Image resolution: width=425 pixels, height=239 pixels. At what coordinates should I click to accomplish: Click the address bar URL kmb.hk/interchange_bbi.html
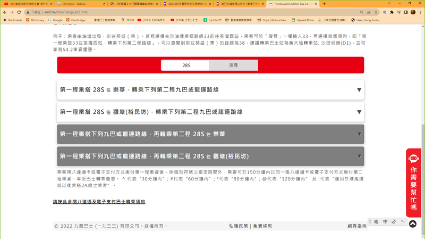(66, 12)
